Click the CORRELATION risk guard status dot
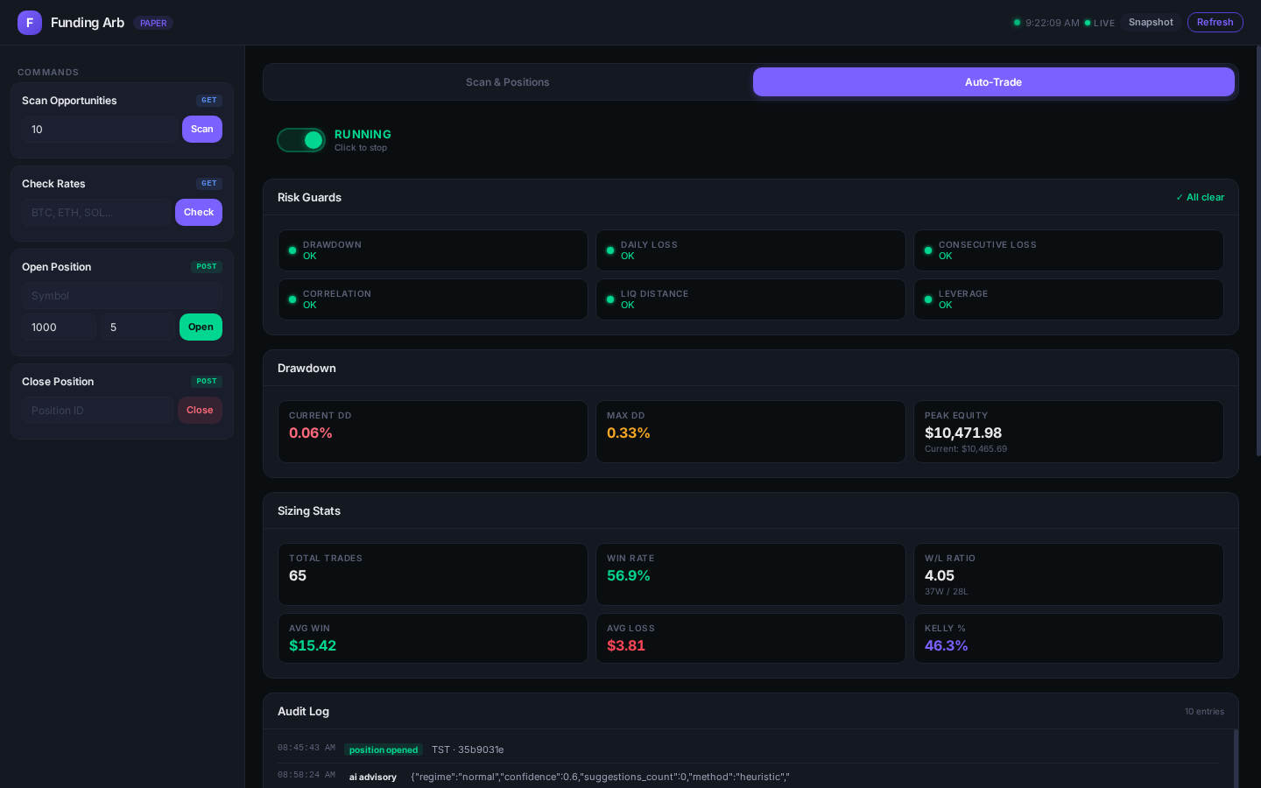1261x788 pixels. (x=292, y=299)
